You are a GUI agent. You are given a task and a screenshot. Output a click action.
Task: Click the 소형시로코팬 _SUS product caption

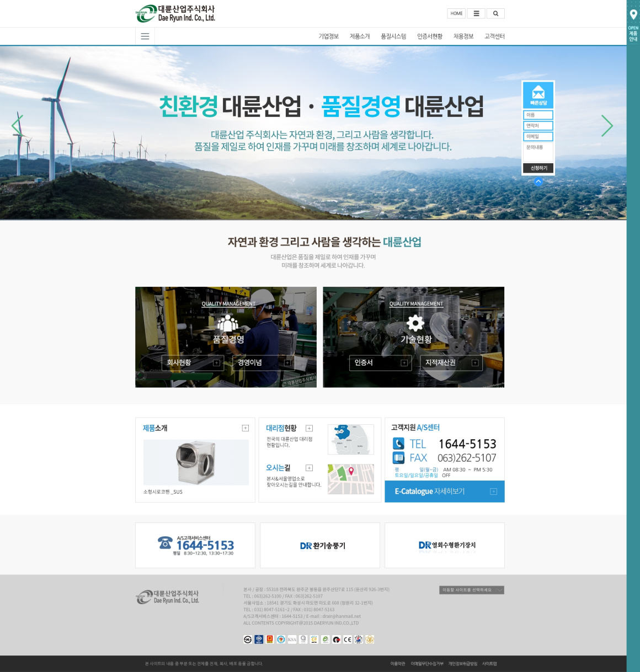(x=163, y=492)
